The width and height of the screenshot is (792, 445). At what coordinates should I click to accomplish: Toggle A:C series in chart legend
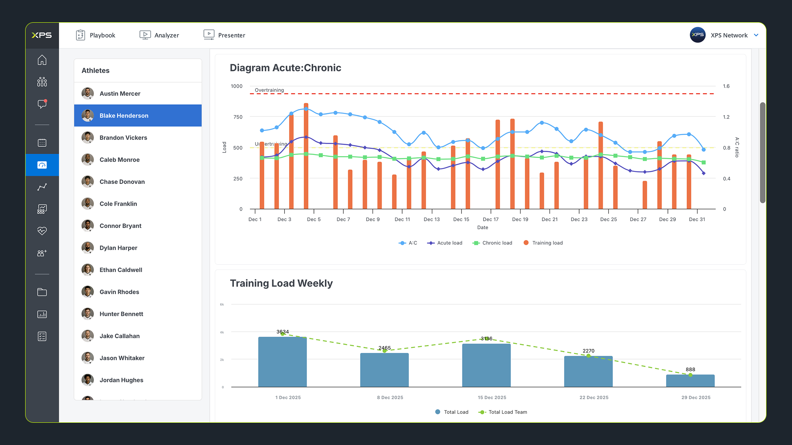point(408,243)
